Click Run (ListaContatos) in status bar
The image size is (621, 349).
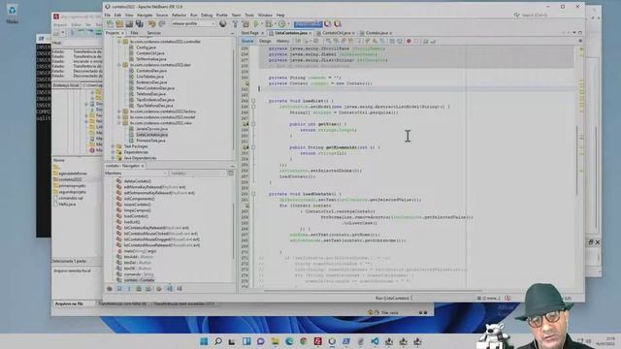(392, 299)
